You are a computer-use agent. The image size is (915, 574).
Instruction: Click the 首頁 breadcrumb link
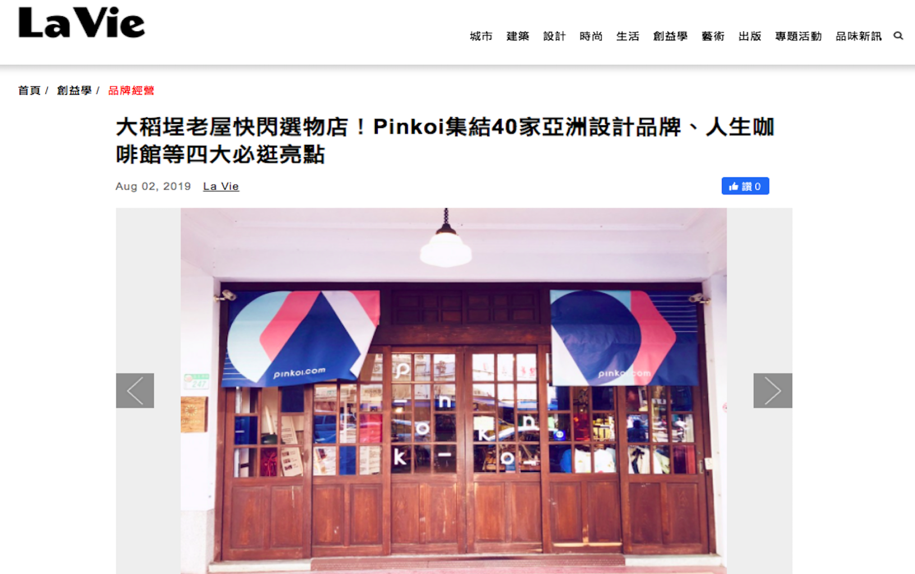click(x=29, y=90)
